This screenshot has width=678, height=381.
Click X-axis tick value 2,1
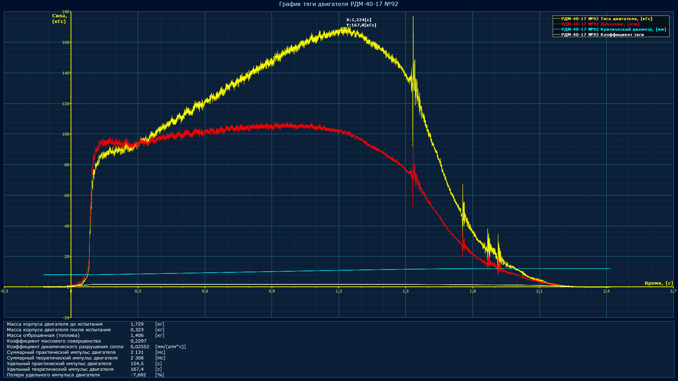(x=539, y=291)
